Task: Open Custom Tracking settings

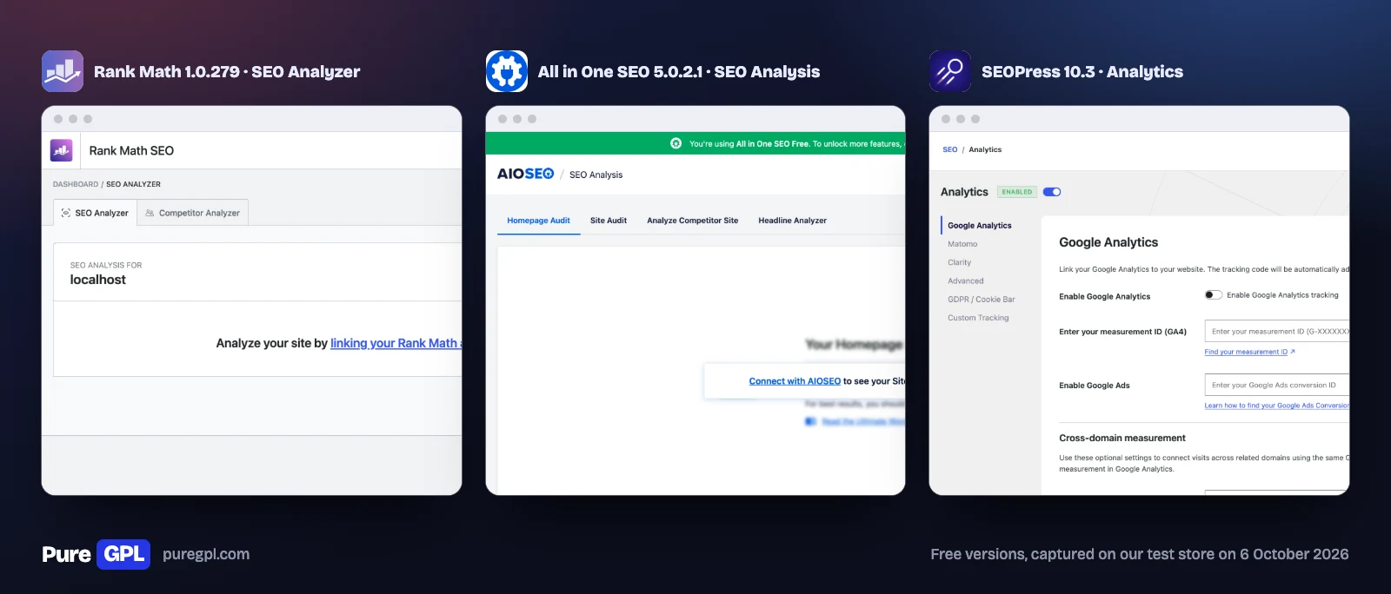Action: pos(979,318)
